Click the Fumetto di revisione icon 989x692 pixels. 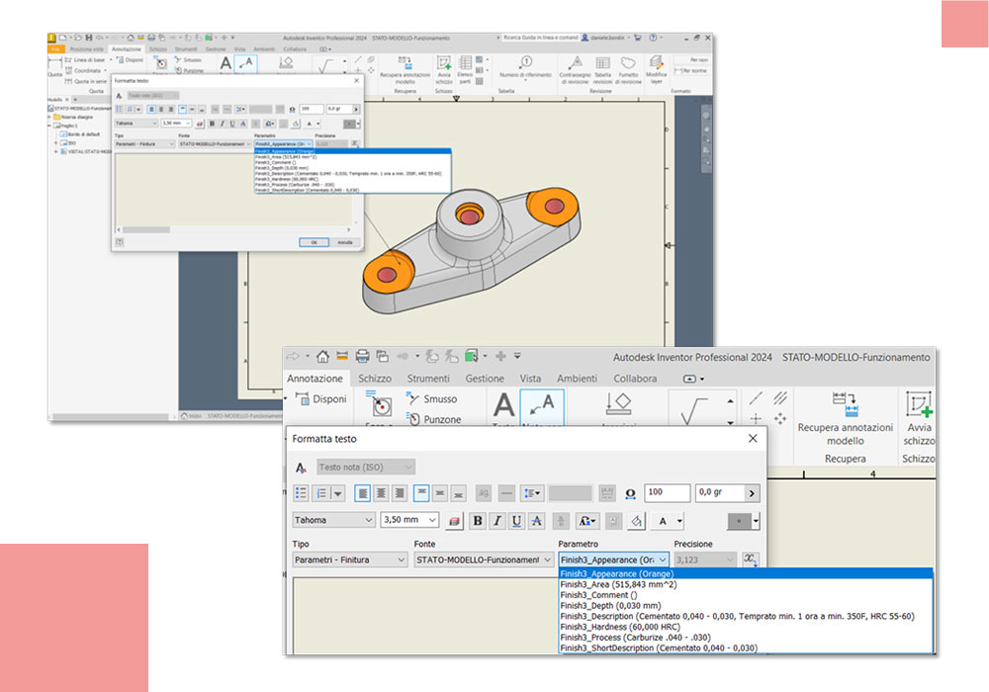(628, 63)
